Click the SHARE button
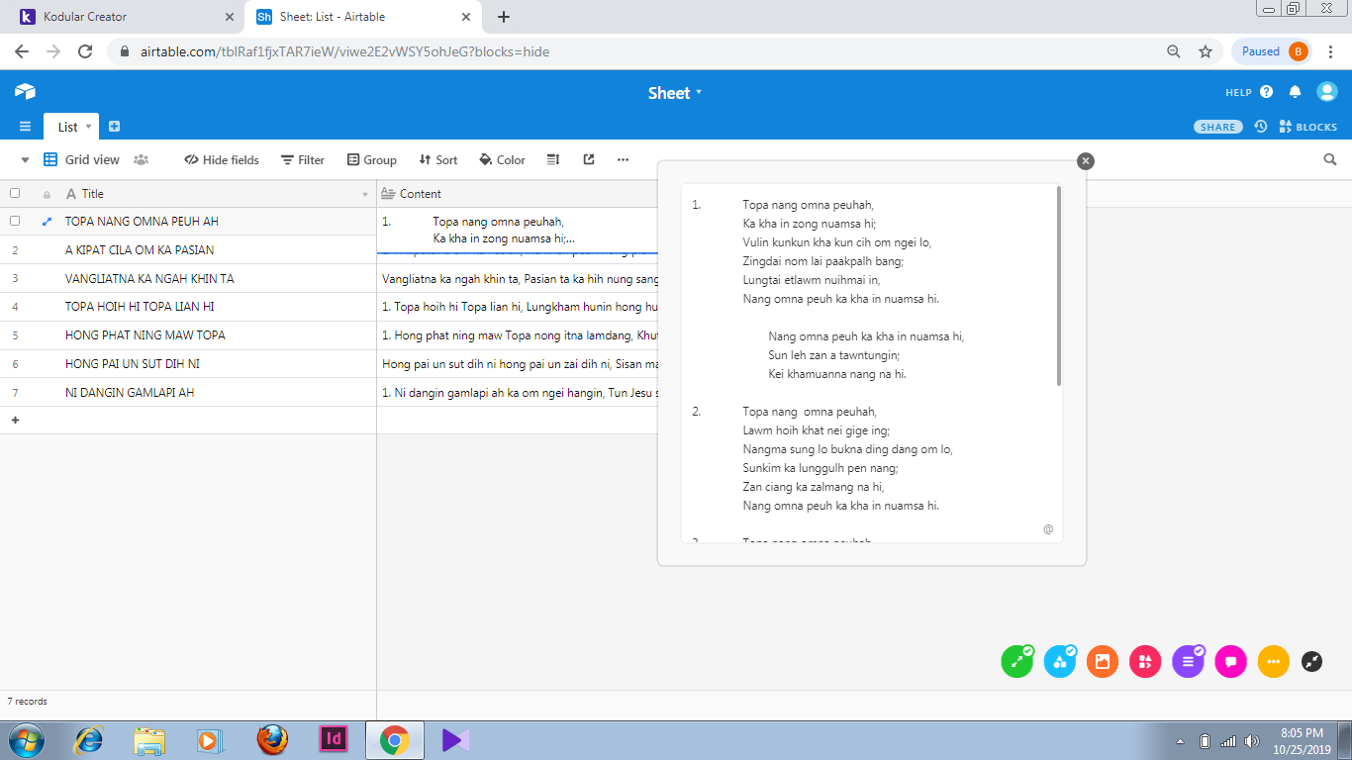The image size is (1352, 760). [x=1217, y=127]
